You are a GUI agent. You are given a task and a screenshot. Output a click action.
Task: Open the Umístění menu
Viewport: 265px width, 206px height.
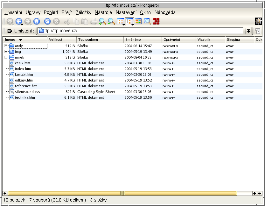(x=13, y=12)
